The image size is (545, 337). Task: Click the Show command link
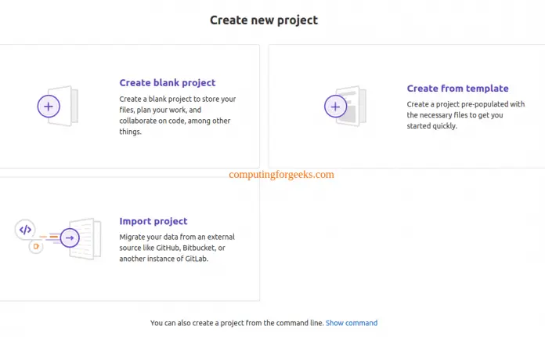pos(352,323)
